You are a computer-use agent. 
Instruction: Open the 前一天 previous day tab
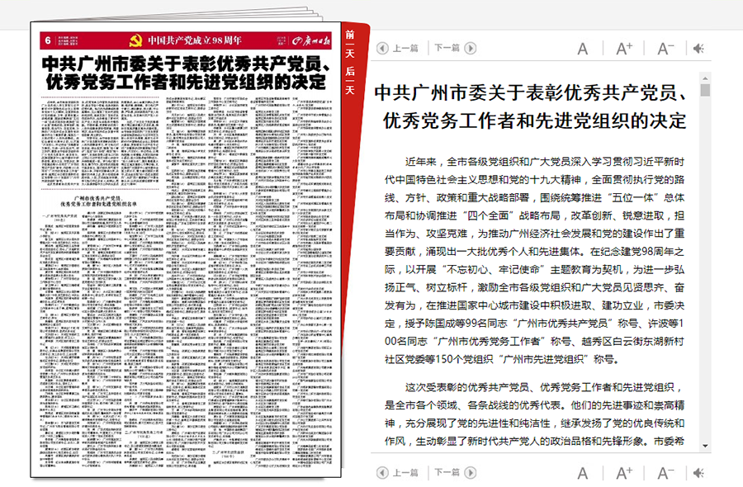[x=350, y=44]
